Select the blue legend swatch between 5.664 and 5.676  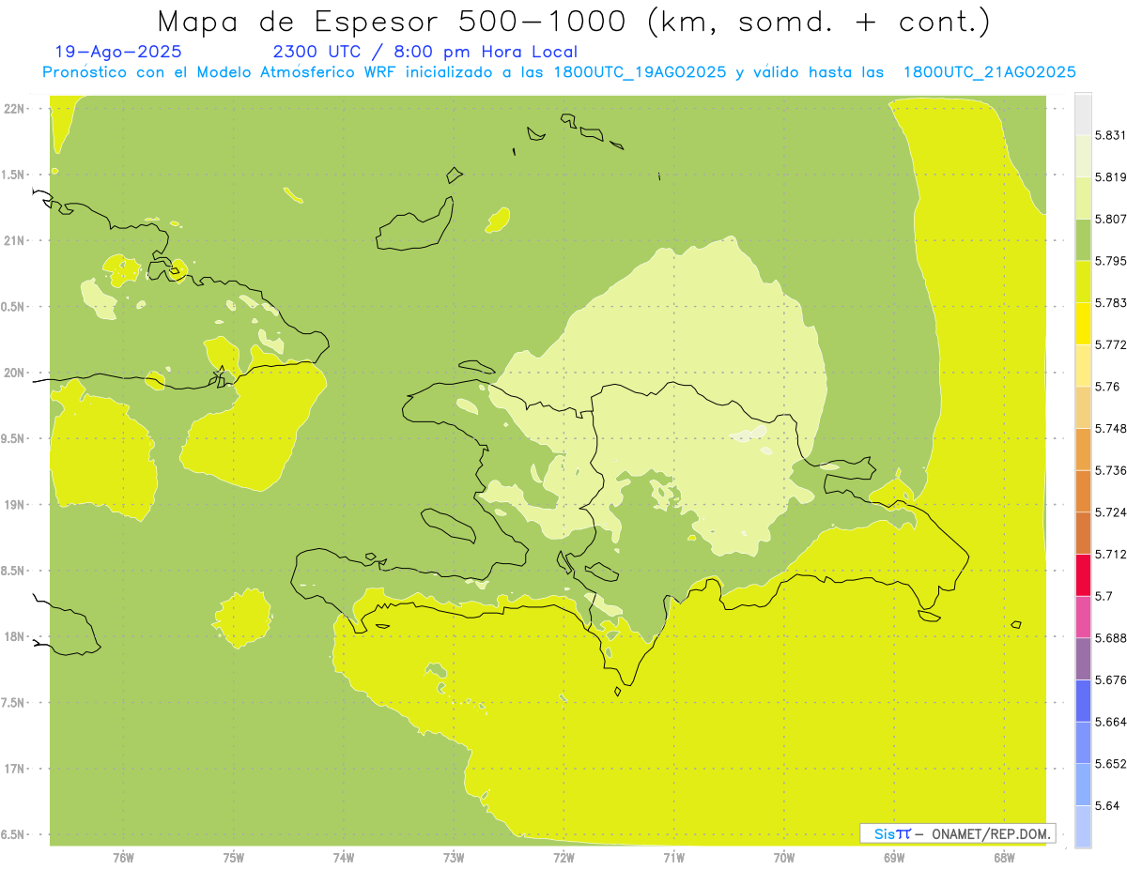tap(1083, 700)
